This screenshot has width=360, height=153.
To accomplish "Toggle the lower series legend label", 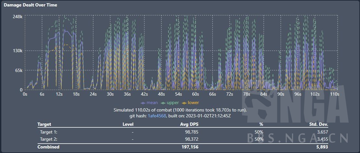I will coord(193,103).
